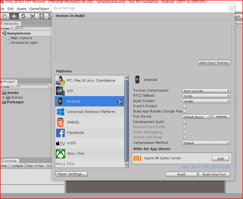Enable the Export Project checkbox
Image resolution: width=243 pixels, height=199 pixels.
(185, 106)
